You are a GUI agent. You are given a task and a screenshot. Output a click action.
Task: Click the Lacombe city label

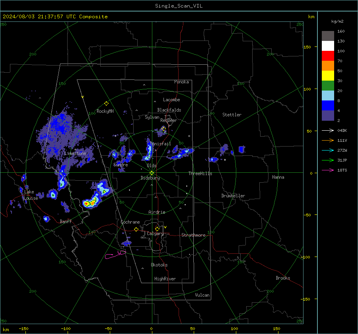171,100
